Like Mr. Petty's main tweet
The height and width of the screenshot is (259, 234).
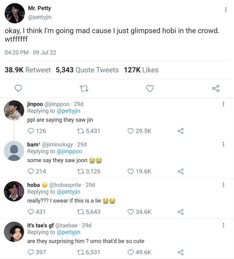(150, 88)
